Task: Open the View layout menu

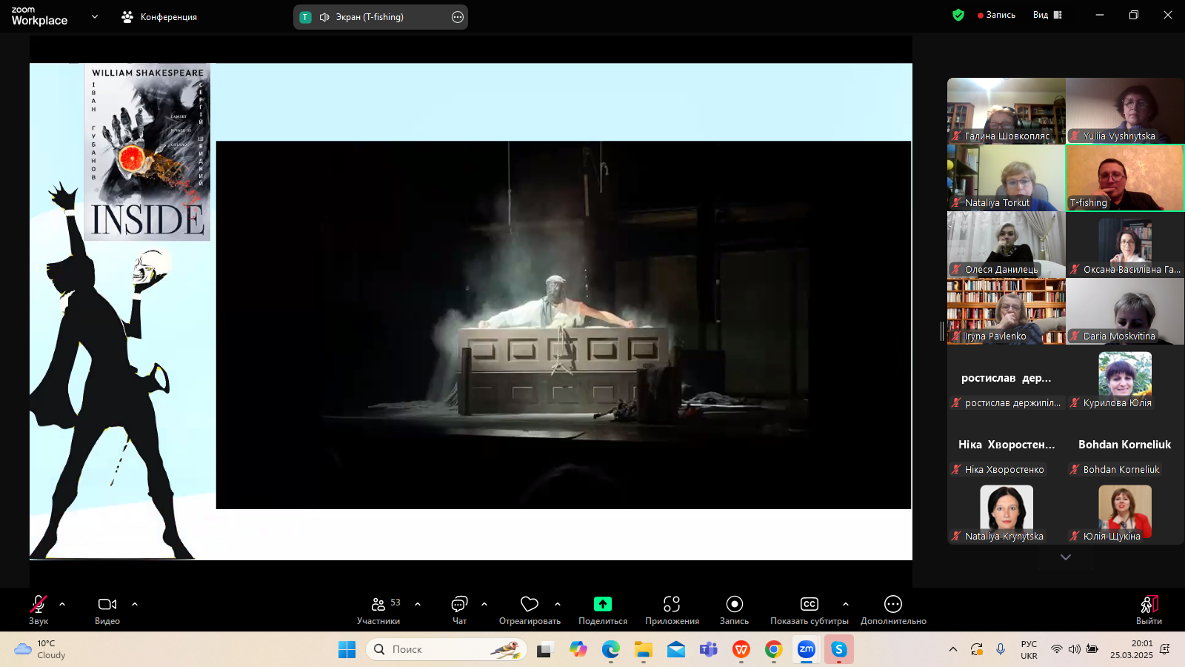Action: 1047,15
